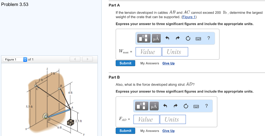Open help question mark in Part A

pyautogui.click(x=209, y=38)
